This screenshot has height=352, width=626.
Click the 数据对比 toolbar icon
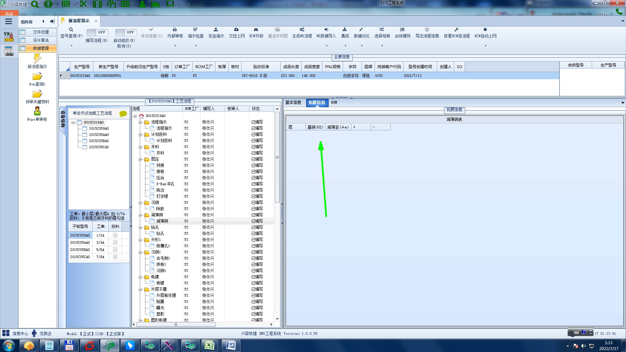click(x=361, y=30)
